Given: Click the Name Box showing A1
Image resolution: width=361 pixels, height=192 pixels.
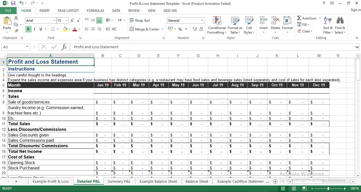Looking at the screenshot, I should tap(13, 47).
